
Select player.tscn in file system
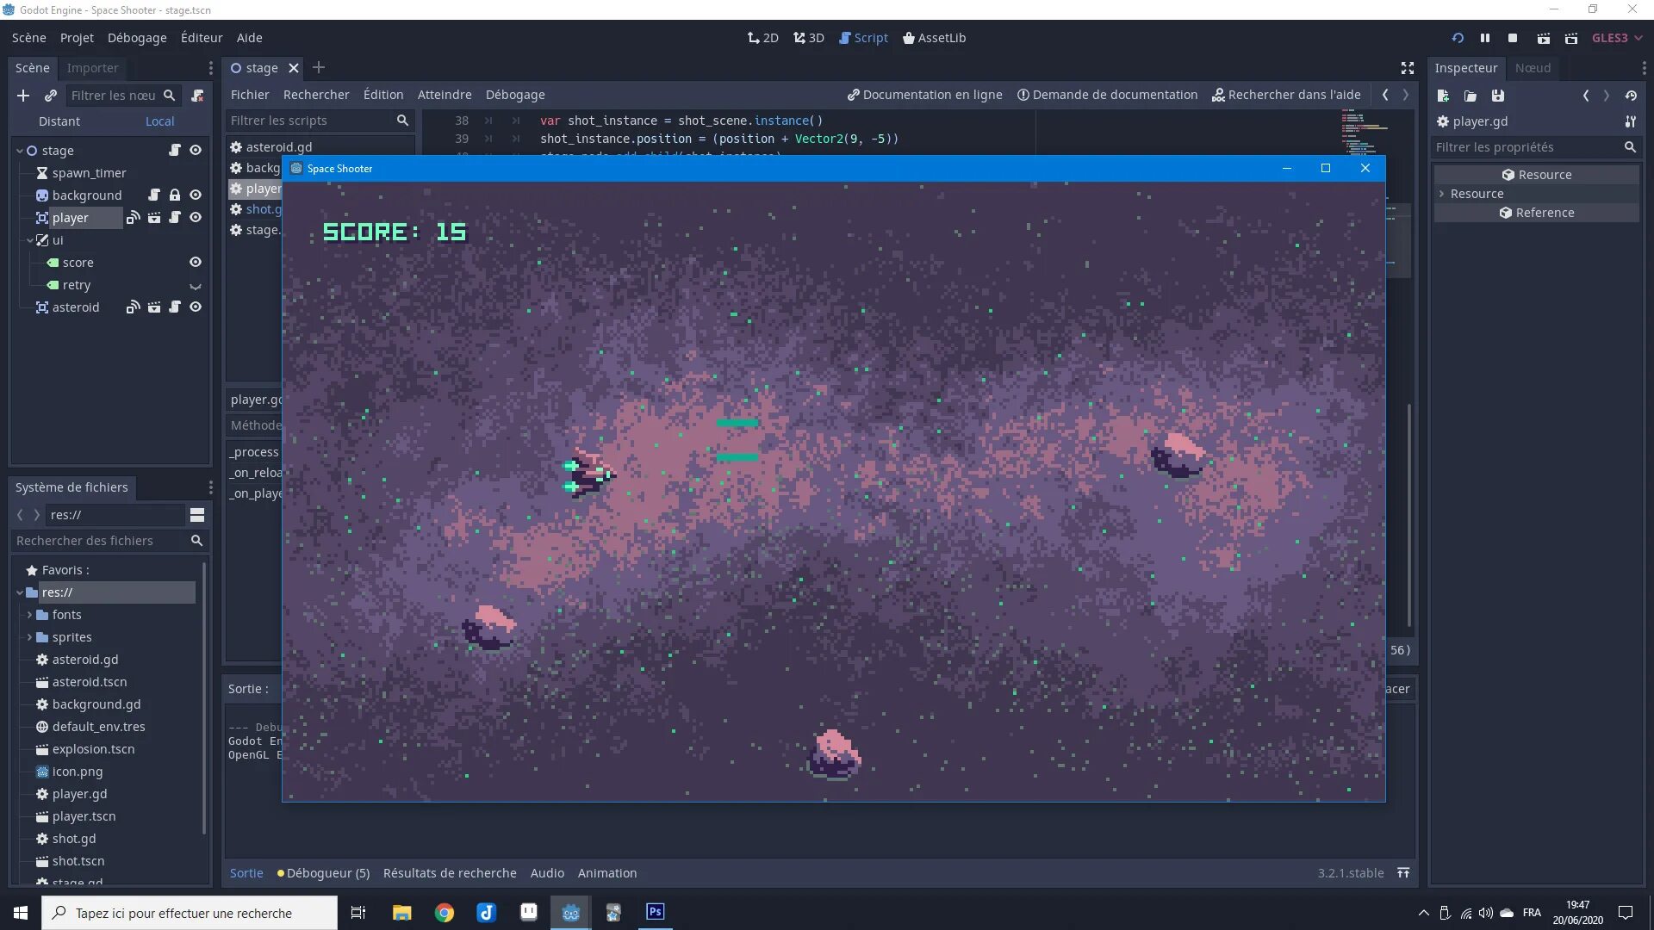(84, 816)
